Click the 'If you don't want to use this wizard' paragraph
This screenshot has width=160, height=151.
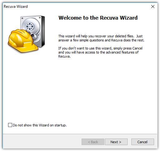(100, 52)
